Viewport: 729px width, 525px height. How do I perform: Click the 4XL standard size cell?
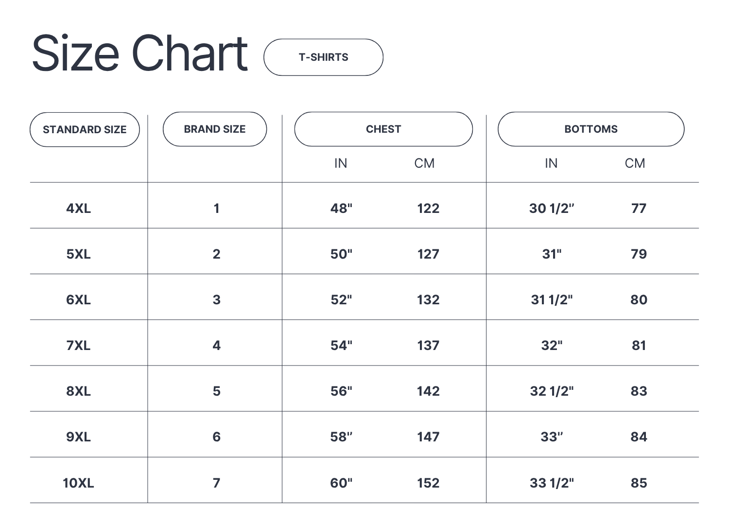pos(79,209)
